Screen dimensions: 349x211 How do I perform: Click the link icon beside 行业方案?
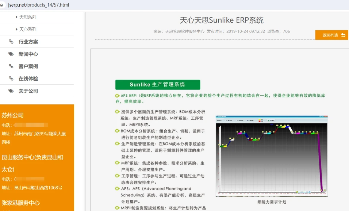tap(11, 41)
